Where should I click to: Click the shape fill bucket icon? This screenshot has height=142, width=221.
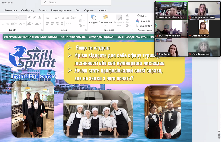point(127,16)
